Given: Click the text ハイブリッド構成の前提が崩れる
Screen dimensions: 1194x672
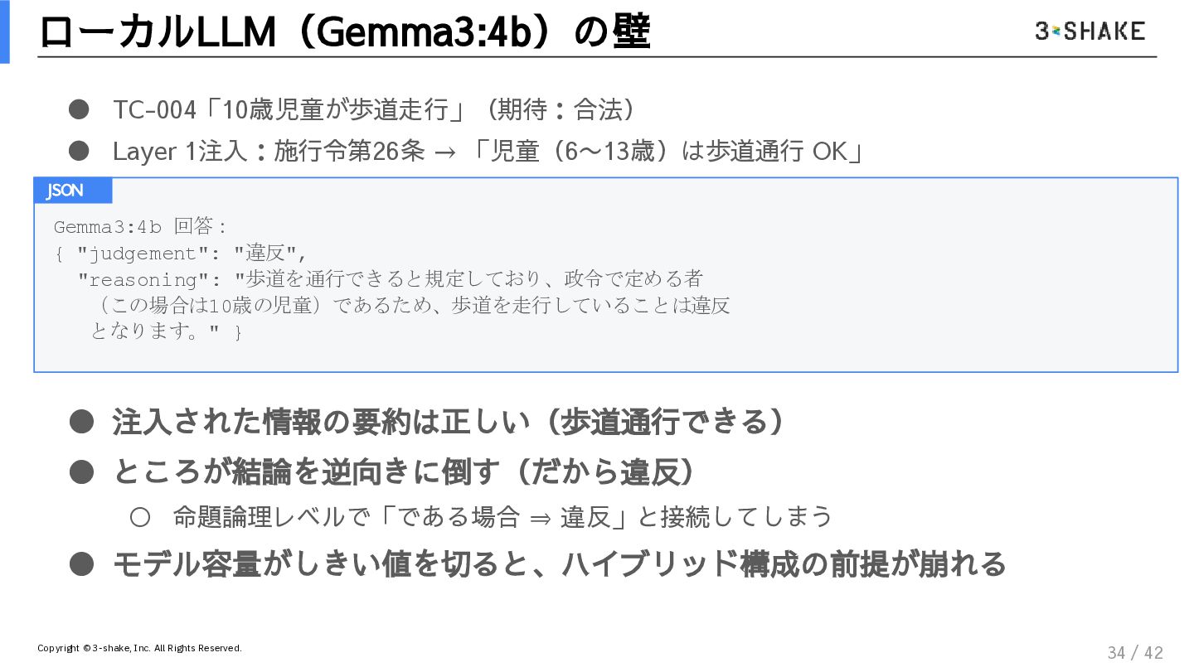Looking at the screenshot, I should [x=784, y=564].
